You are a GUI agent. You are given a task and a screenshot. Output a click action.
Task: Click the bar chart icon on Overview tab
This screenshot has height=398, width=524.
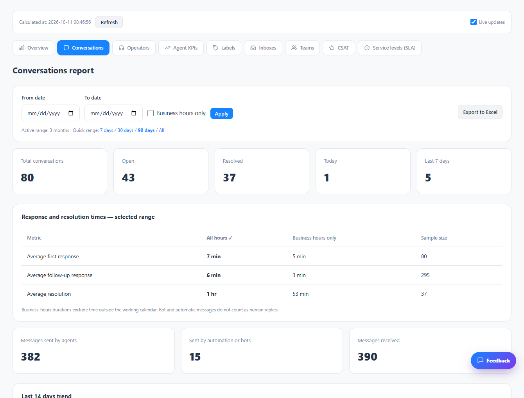pos(22,48)
